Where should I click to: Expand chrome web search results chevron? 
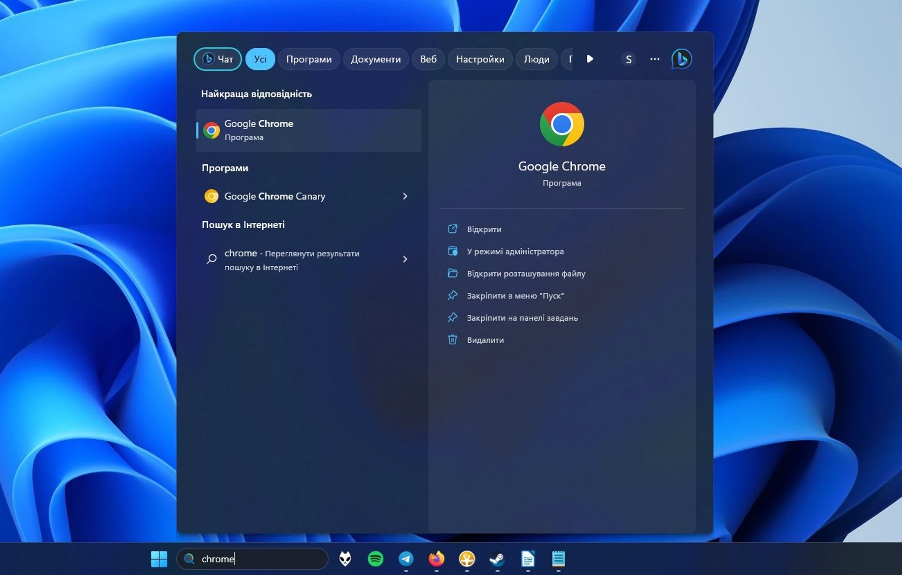click(x=405, y=259)
